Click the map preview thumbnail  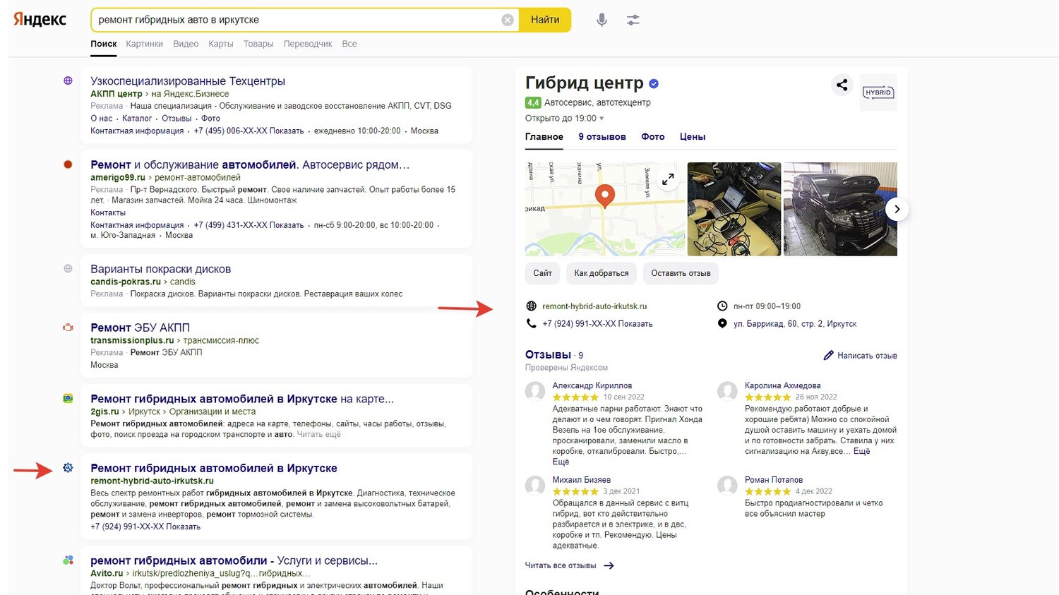pyautogui.click(x=605, y=209)
